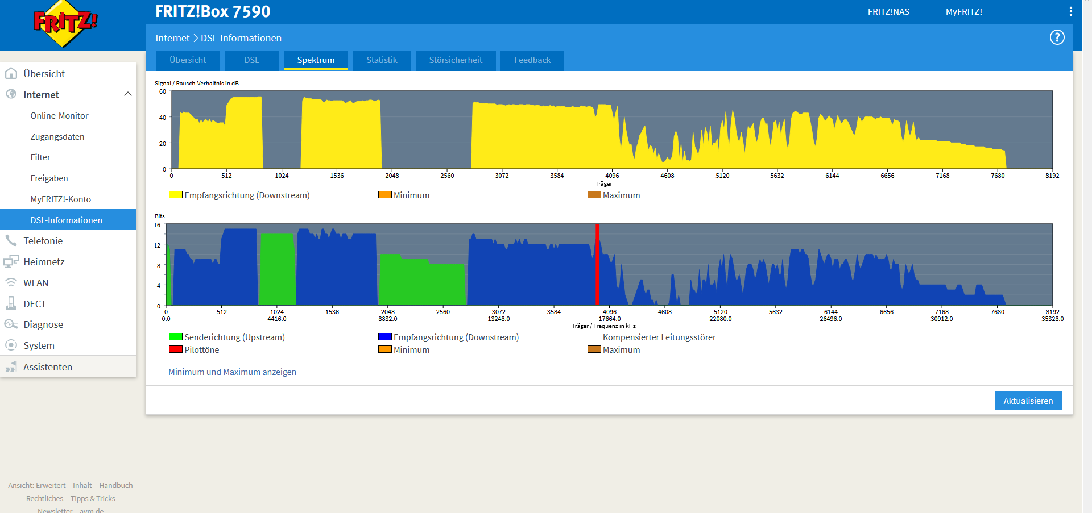Click the Übersicht house icon in sidebar
The height and width of the screenshot is (513, 1092).
pyautogui.click(x=11, y=73)
